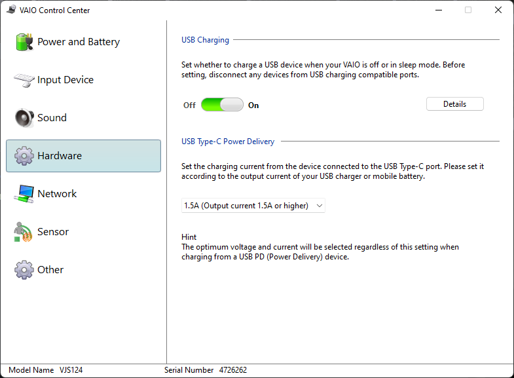514x378 pixels.
Task: Click the Hardware gear icon
Action: (24, 156)
